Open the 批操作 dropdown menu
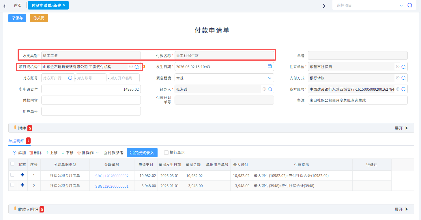This screenshot has height=220, width=421. click(88, 153)
